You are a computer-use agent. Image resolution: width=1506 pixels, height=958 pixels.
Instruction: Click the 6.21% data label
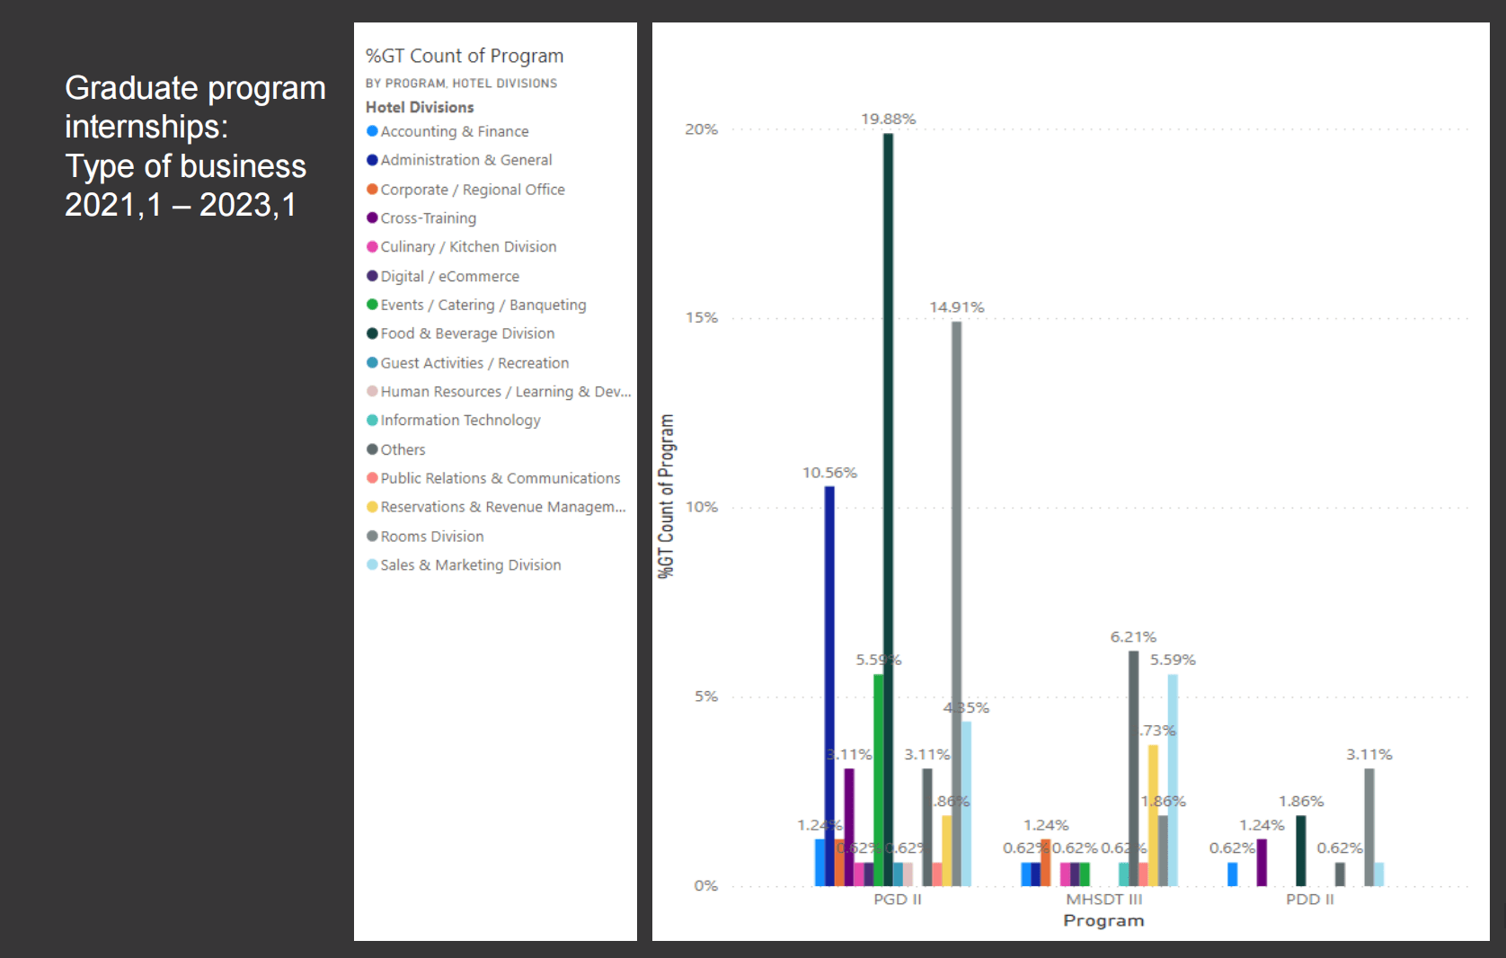click(x=1133, y=637)
